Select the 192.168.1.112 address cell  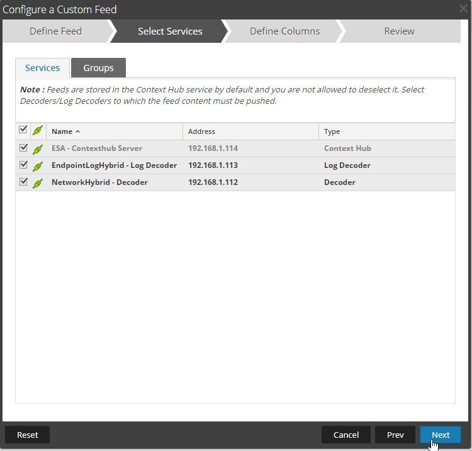pos(213,182)
